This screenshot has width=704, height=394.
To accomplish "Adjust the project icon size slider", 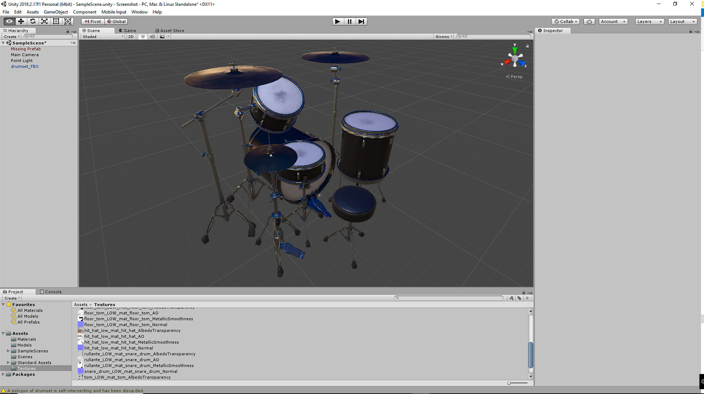I will pyautogui.click(x=517, y=383).
